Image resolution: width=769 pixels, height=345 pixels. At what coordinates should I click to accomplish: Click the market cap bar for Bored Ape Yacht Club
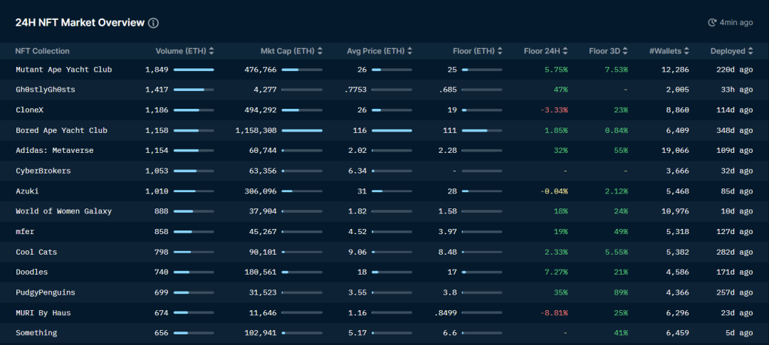click(x=302, y=131)
